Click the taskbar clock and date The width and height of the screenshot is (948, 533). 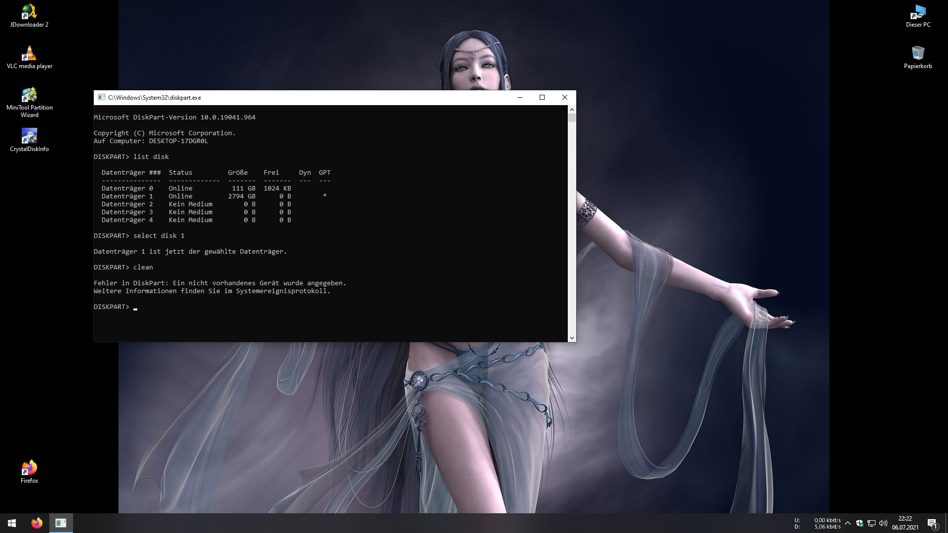[905, 523]
